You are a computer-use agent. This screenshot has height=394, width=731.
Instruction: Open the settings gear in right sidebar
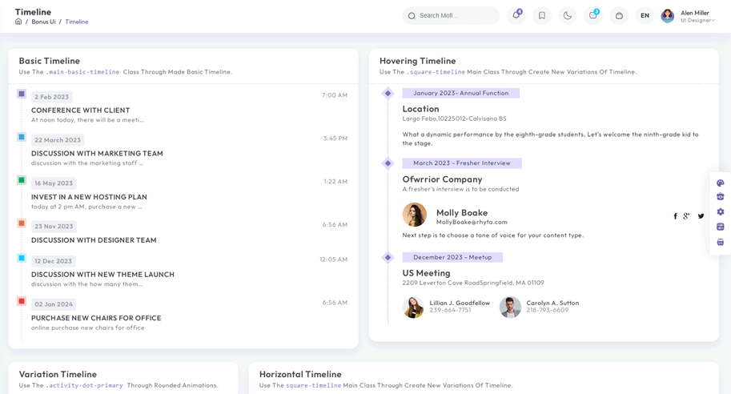[721, 212]
